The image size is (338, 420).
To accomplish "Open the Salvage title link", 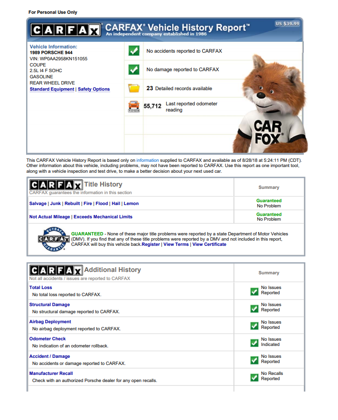I will tap(38, 204).
